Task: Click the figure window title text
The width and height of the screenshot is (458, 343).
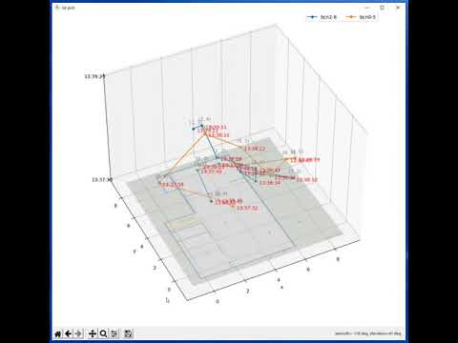Action: click(x=69, y=8)
